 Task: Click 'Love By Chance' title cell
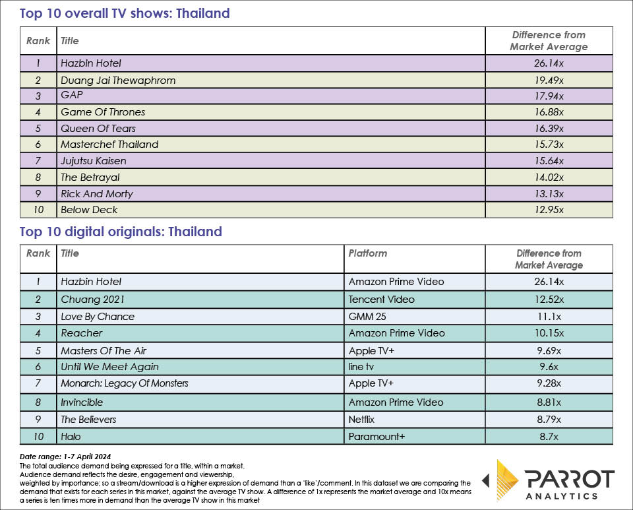[x=200, y=316]
